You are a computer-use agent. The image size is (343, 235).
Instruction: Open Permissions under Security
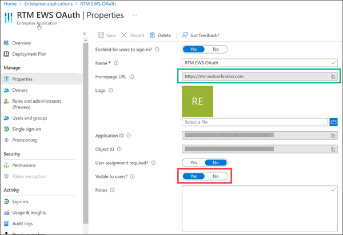tap(24, 165)
